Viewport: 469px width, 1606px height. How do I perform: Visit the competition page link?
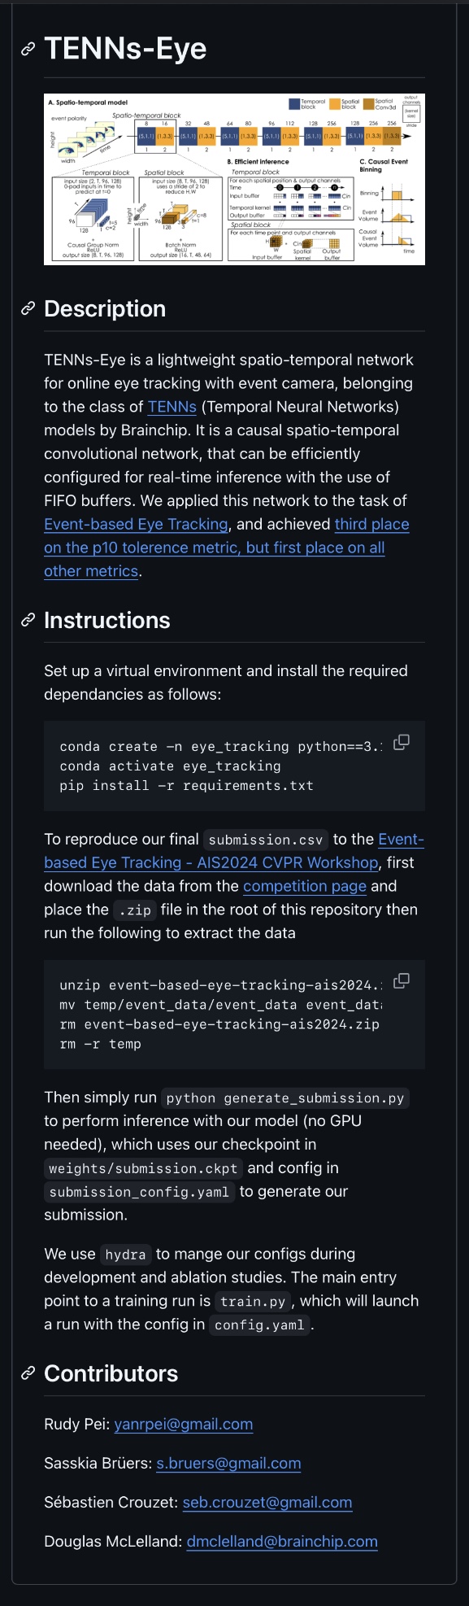coord(305,887)
